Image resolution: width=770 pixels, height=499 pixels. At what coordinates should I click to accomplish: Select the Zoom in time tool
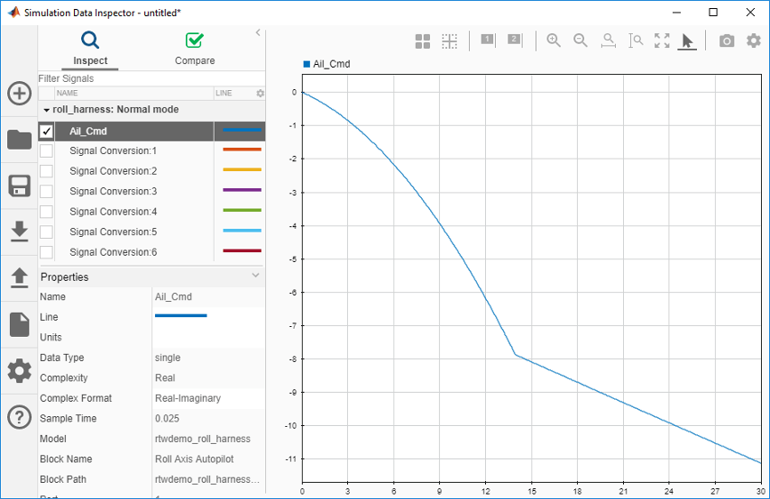pyautogui.click(x=608, y=41)
